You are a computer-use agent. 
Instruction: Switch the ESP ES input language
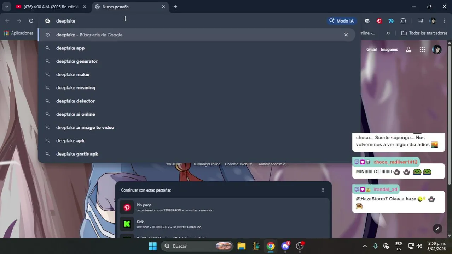coord(399,246)
